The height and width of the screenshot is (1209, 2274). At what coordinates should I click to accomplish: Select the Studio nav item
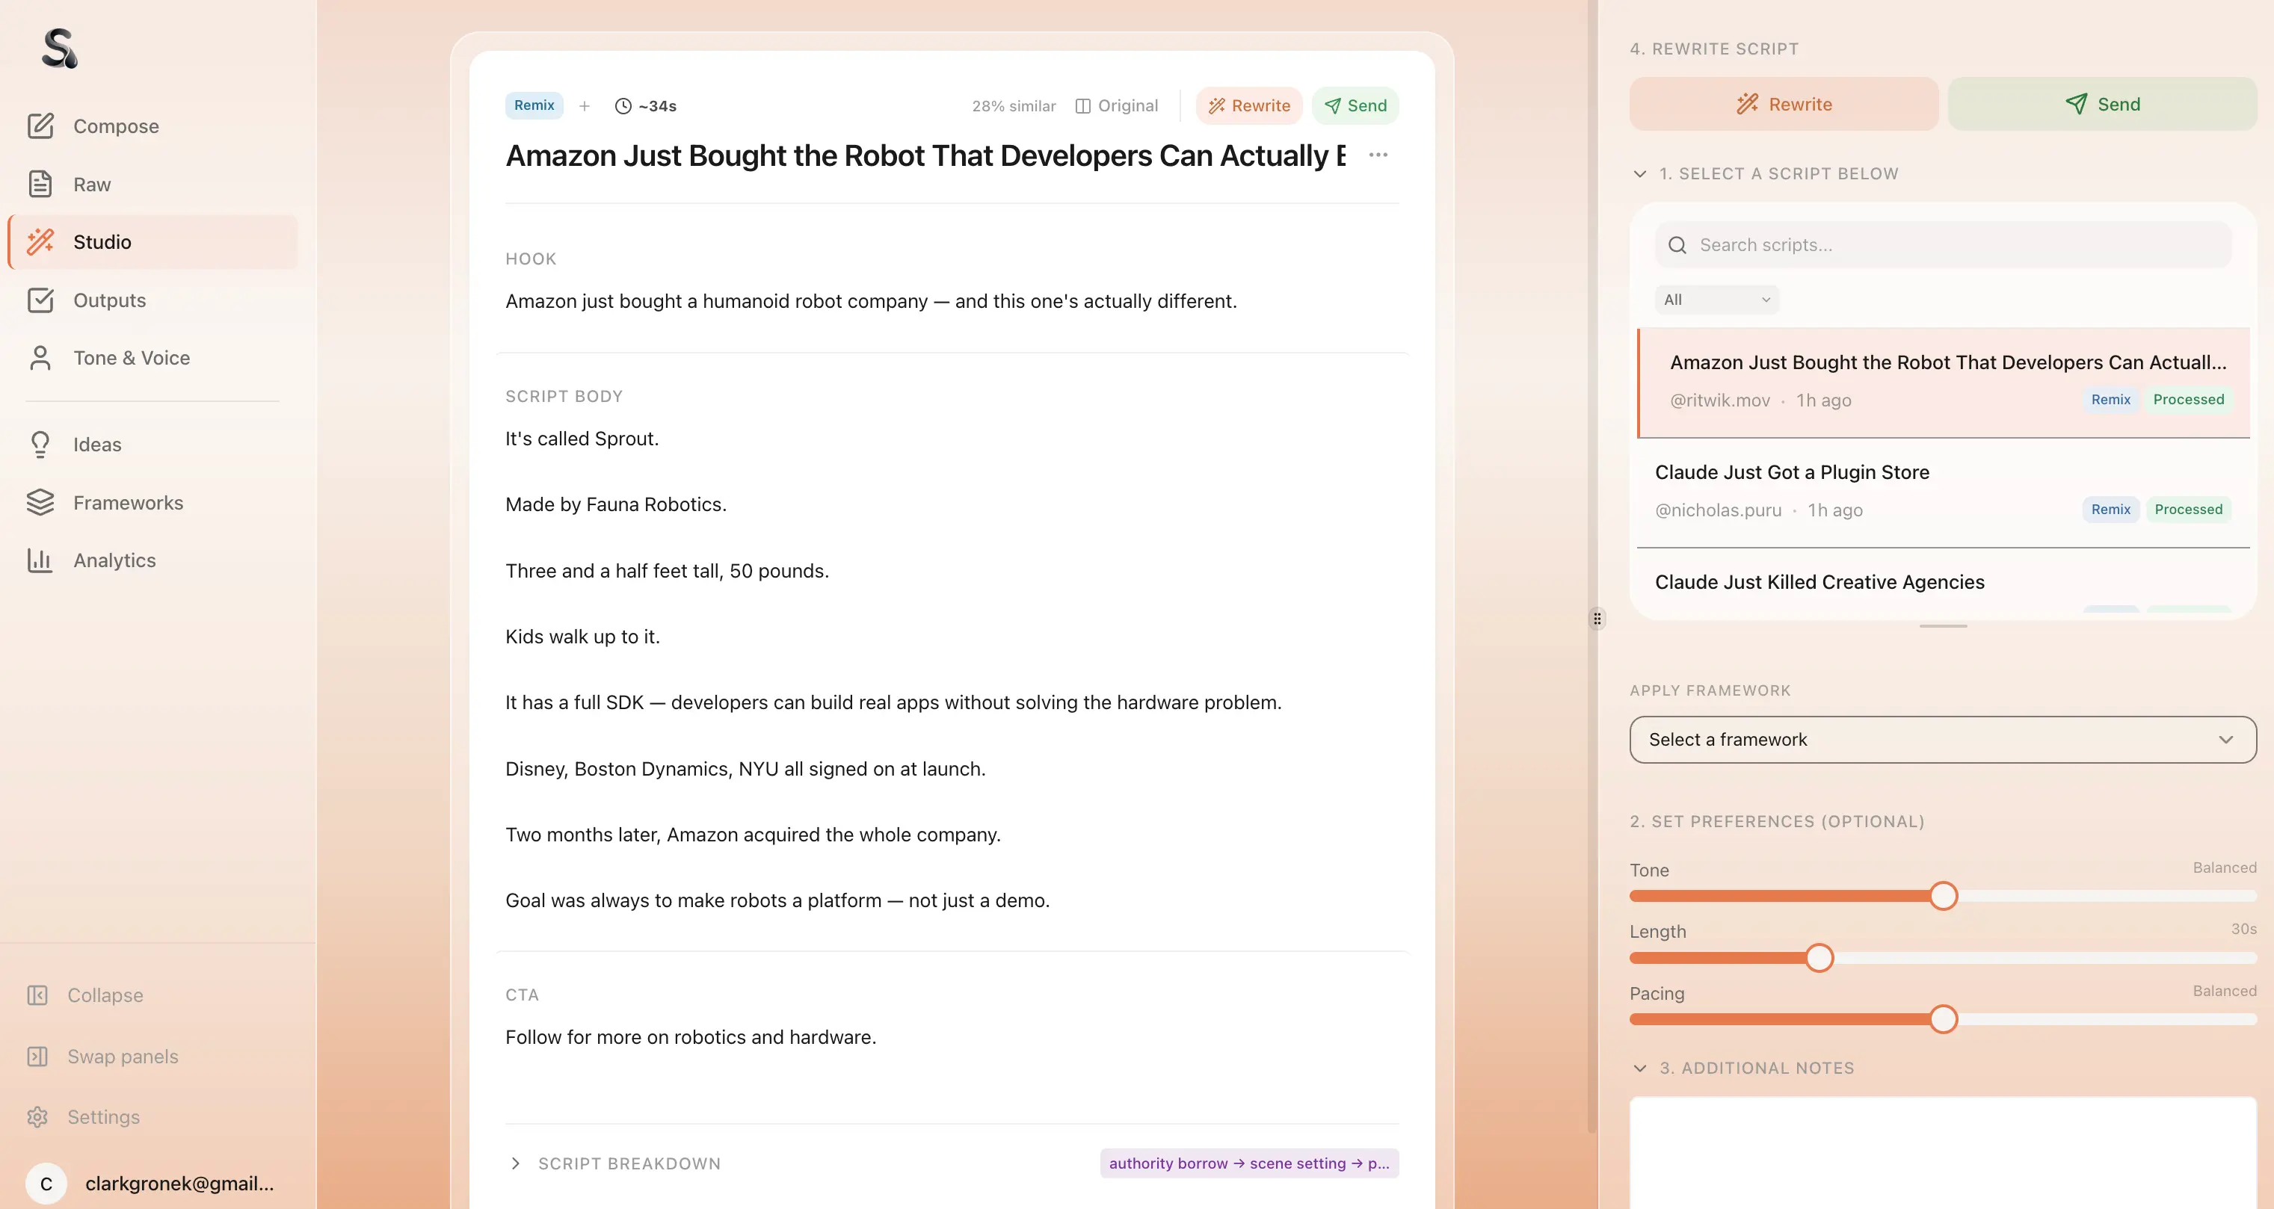coord(152,242)
